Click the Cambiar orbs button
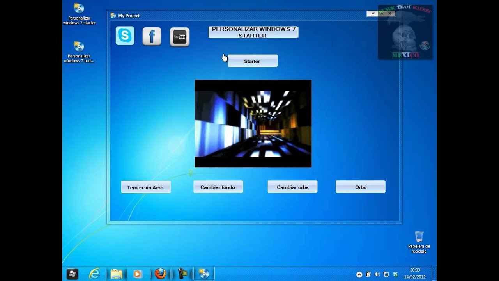The image size is (499, 281). (x=292, y=187)
